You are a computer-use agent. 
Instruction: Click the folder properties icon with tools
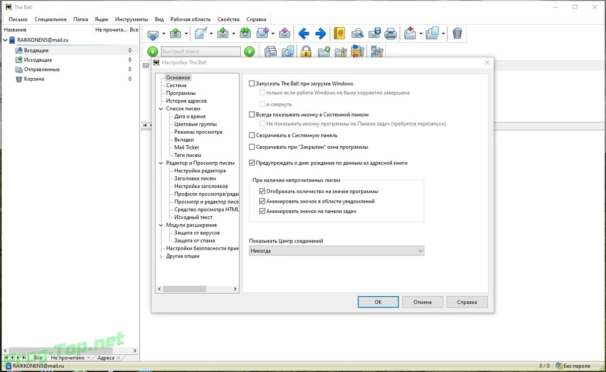pos(340,51)
